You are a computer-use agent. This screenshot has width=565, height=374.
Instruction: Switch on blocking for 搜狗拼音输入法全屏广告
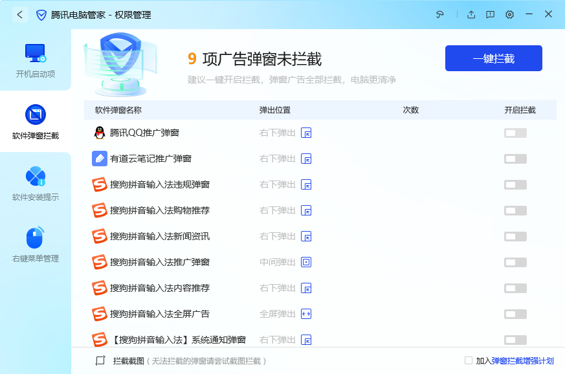click(515, 314)
